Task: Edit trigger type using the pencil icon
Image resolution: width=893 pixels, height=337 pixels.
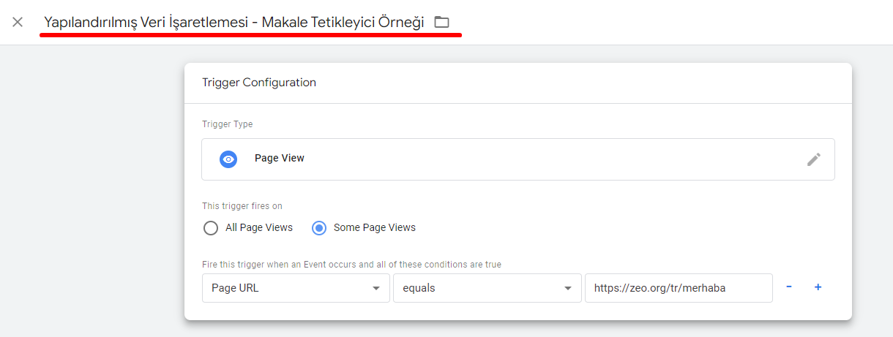Action: coord(814,159)
